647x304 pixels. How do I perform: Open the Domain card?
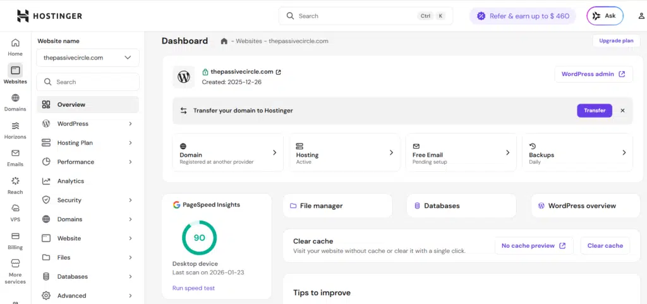tap(227, 152)
